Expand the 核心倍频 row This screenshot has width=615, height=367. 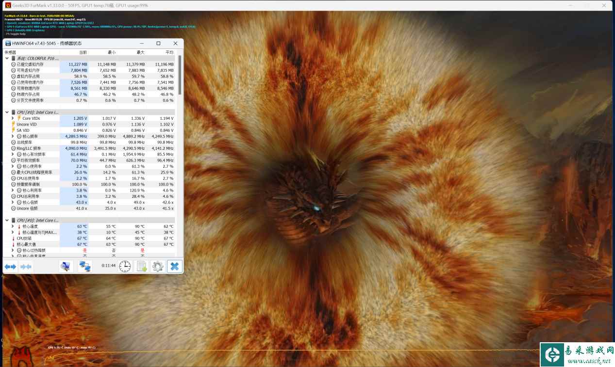tap(13, 202)
